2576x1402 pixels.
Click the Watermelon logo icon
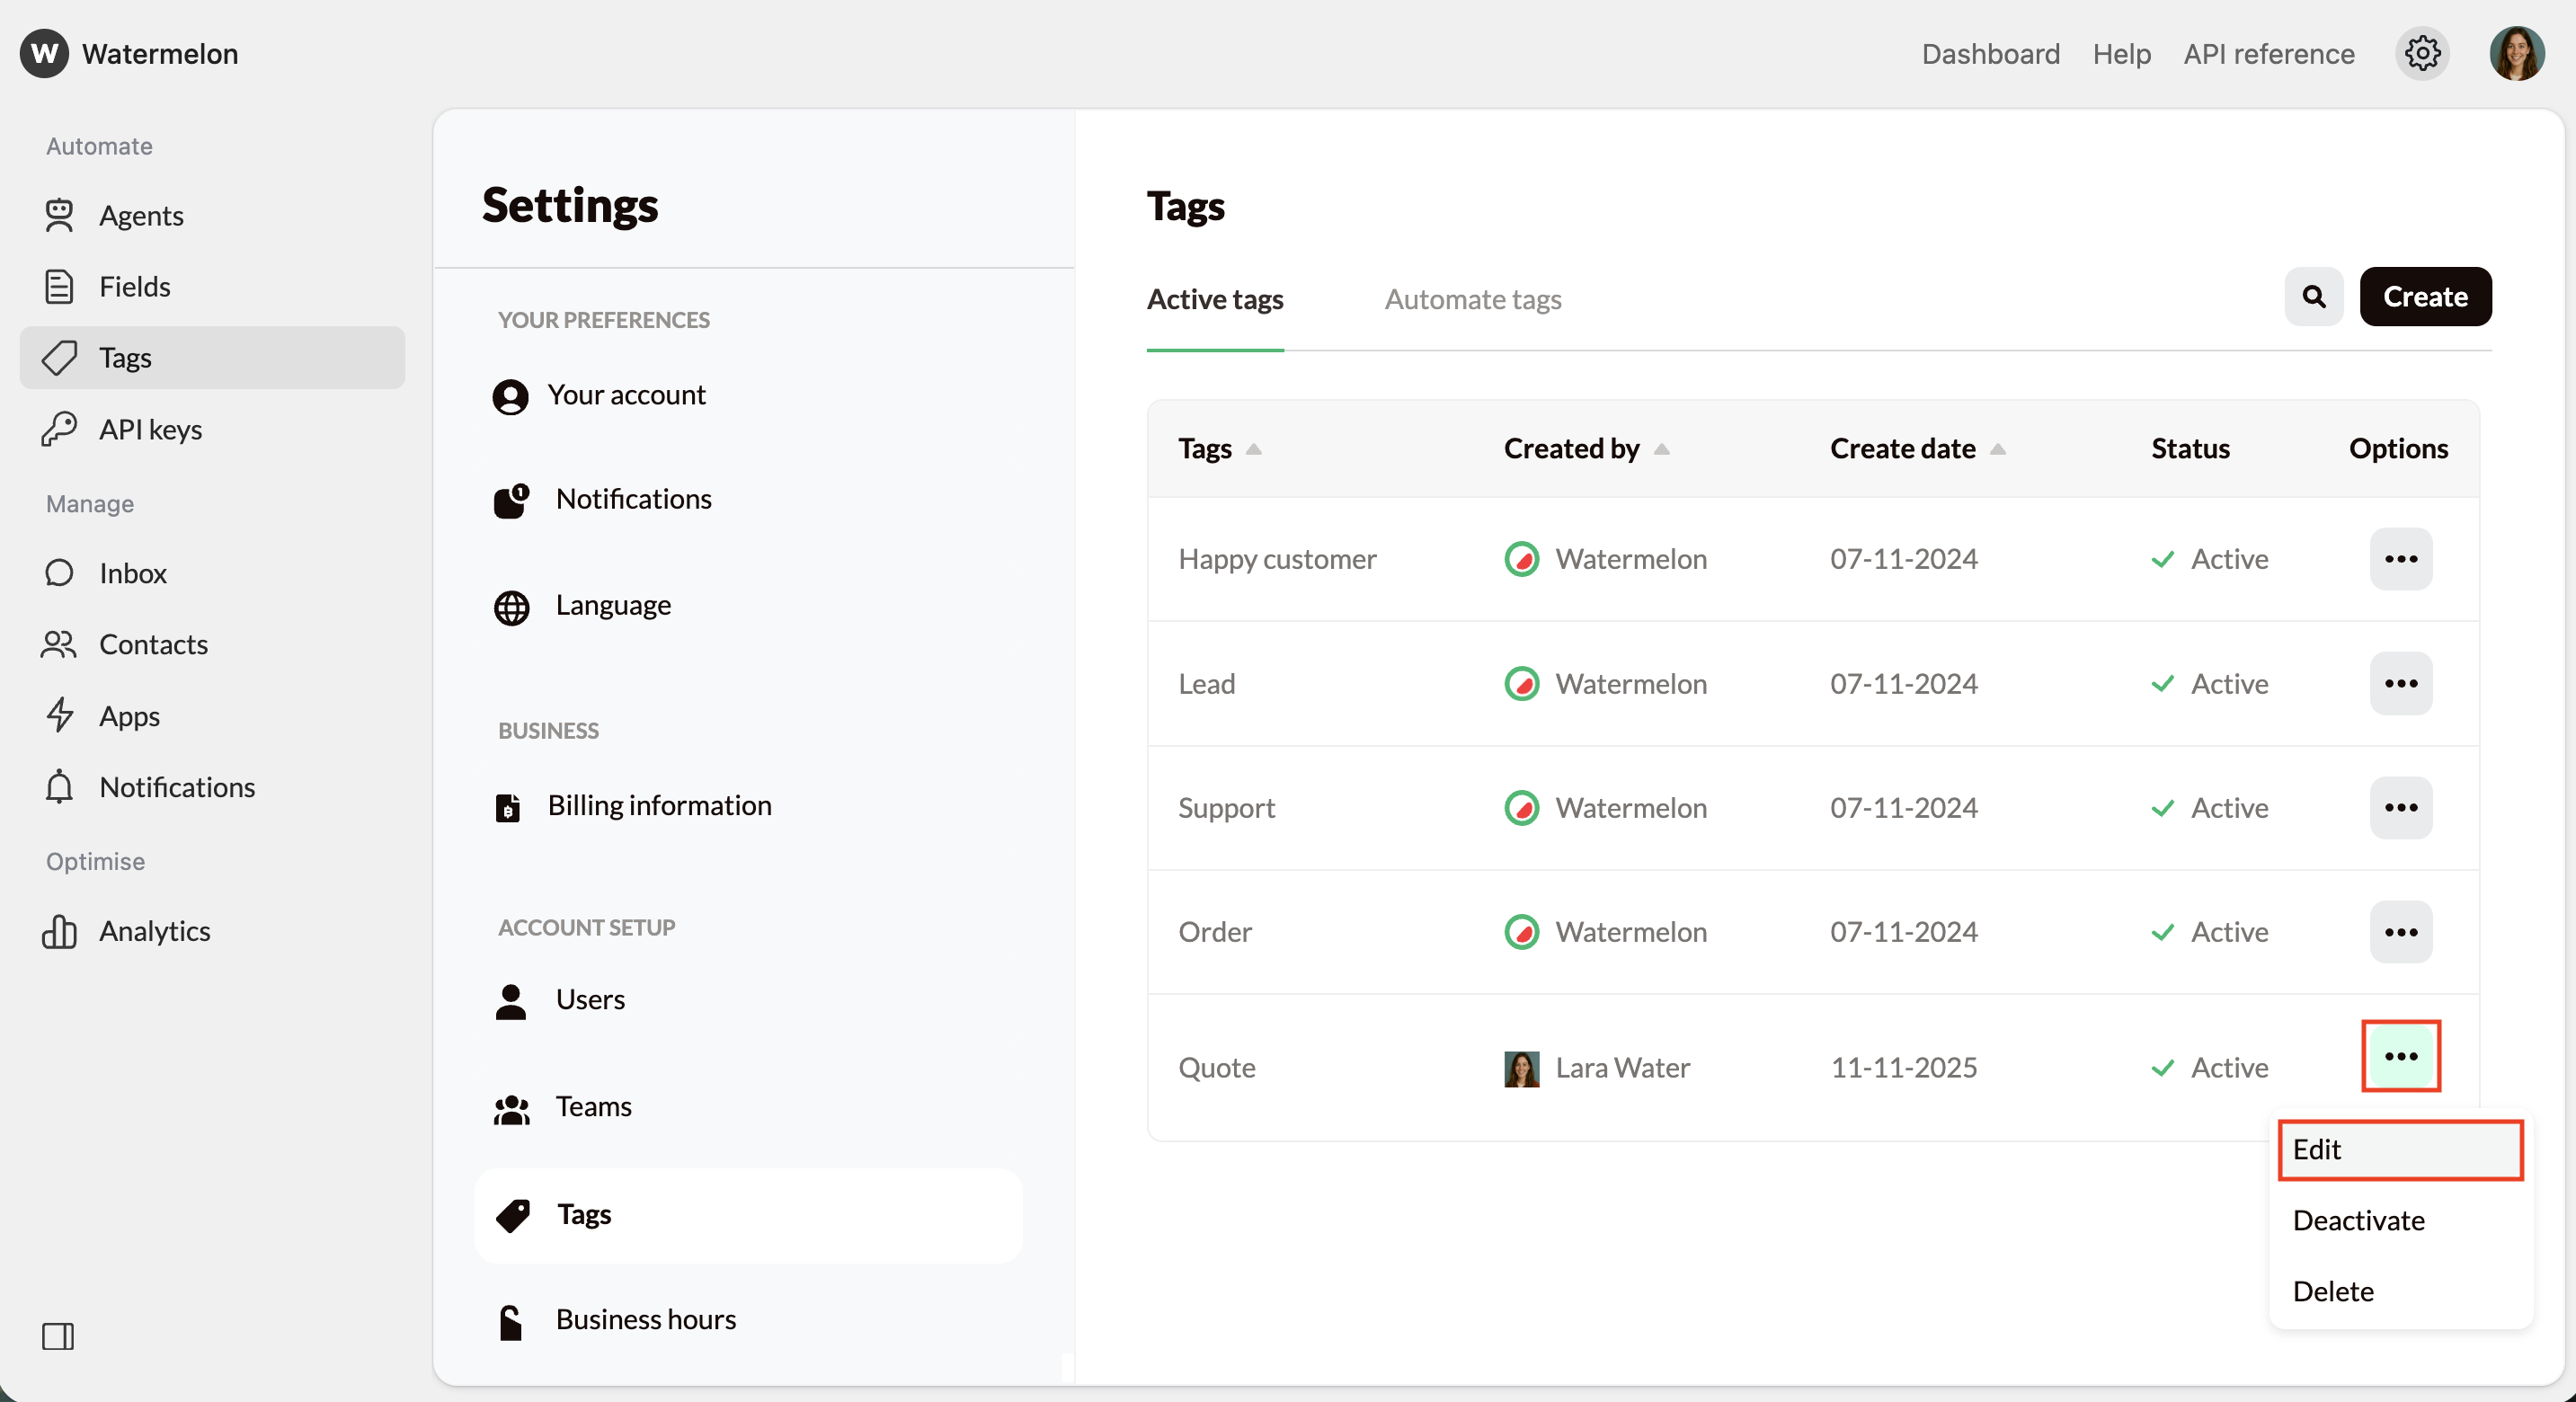point(44,53)
